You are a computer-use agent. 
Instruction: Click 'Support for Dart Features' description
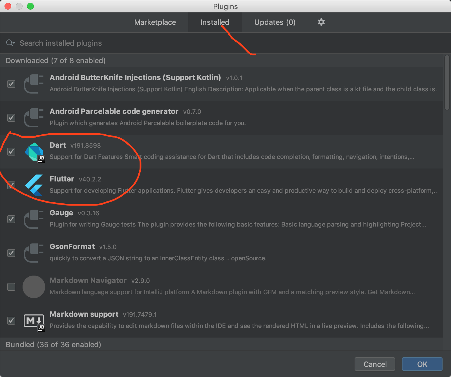point(232,157)
